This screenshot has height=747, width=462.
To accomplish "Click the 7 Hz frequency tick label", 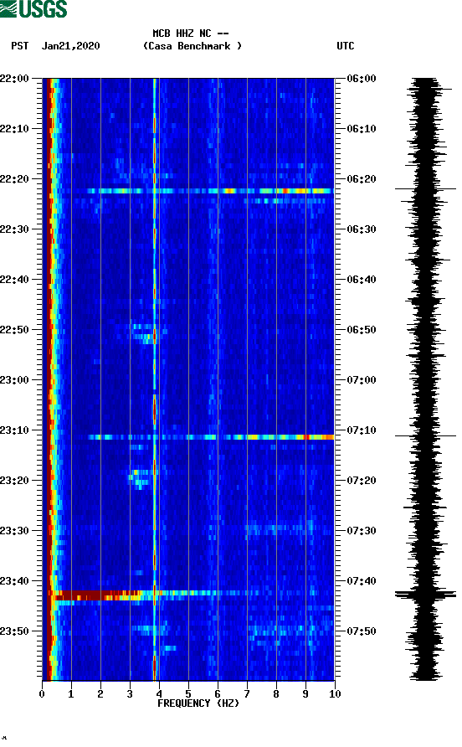I will 247,694.
